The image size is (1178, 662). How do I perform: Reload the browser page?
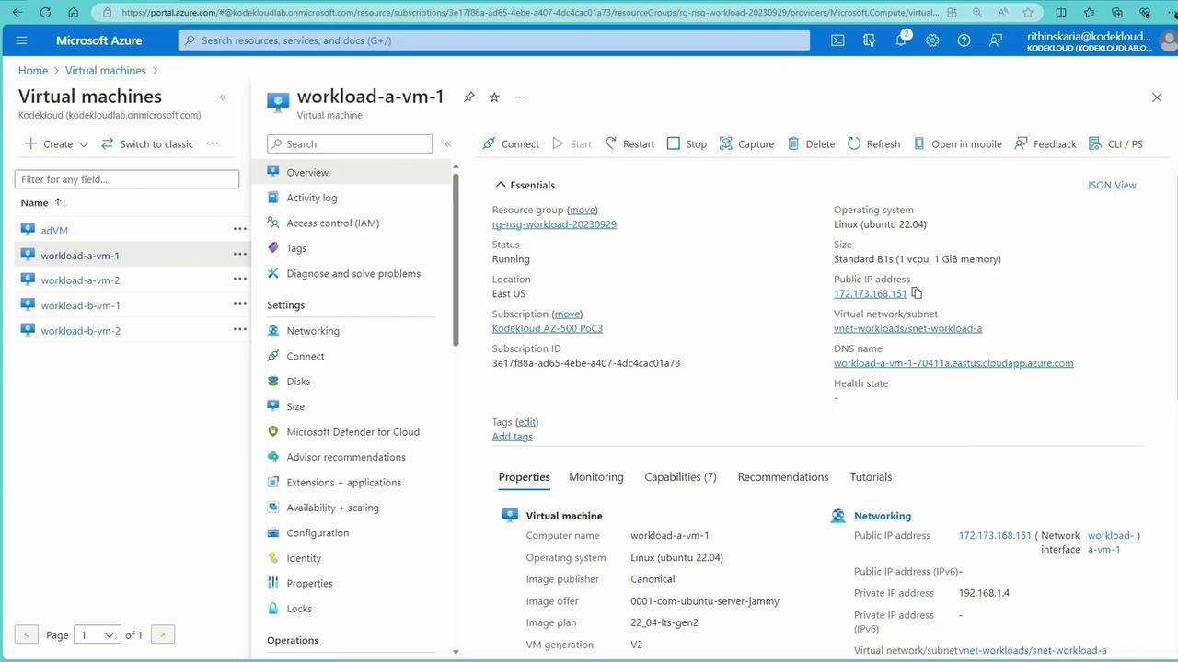(45, 13)
